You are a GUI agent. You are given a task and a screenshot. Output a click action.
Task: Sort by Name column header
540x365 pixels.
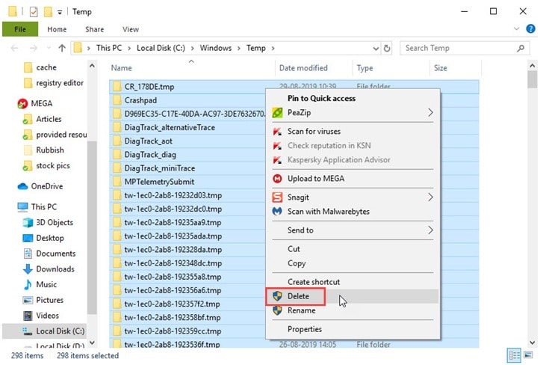[x=121, y=68]
